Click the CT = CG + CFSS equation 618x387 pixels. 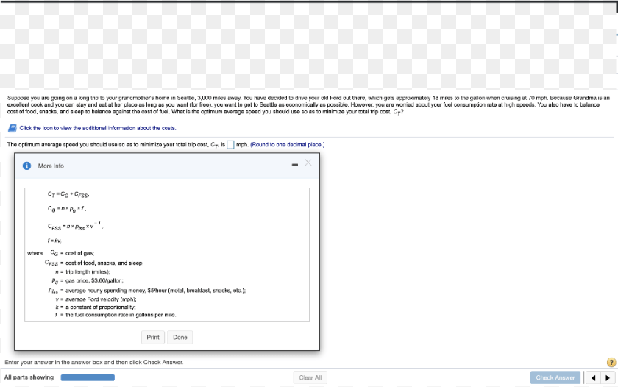68,194
